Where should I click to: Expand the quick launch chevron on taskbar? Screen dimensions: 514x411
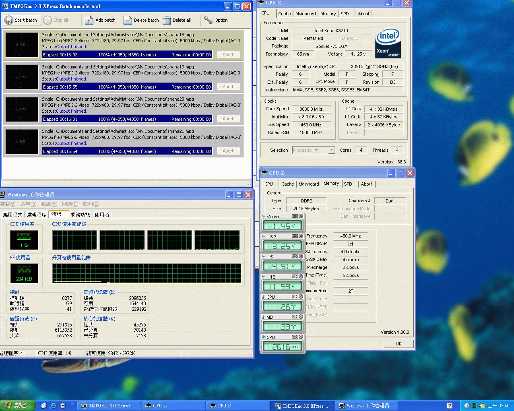72,404
